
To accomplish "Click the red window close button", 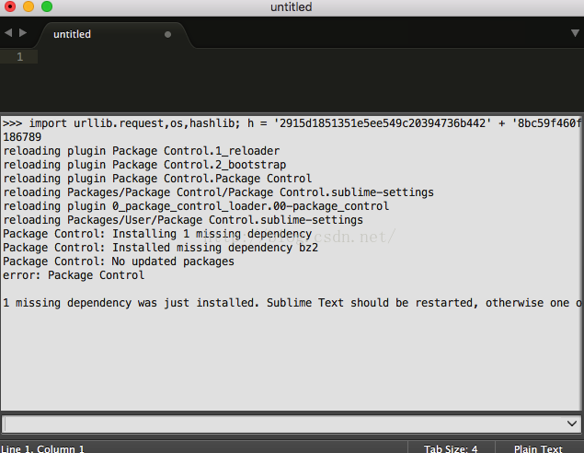I will coord(10,6).
